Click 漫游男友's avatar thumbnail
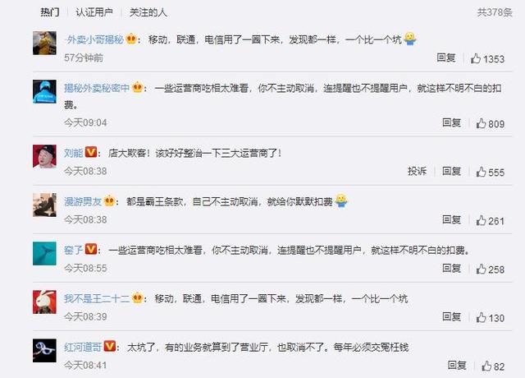525x378 pixels. pyautogui.click(x=44, y=205)
